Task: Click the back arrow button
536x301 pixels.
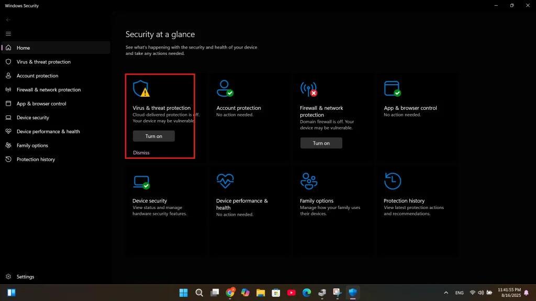Action: (8, 19)
